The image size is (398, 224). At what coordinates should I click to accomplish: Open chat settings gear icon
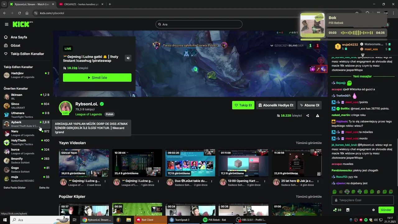pos(373,210)
